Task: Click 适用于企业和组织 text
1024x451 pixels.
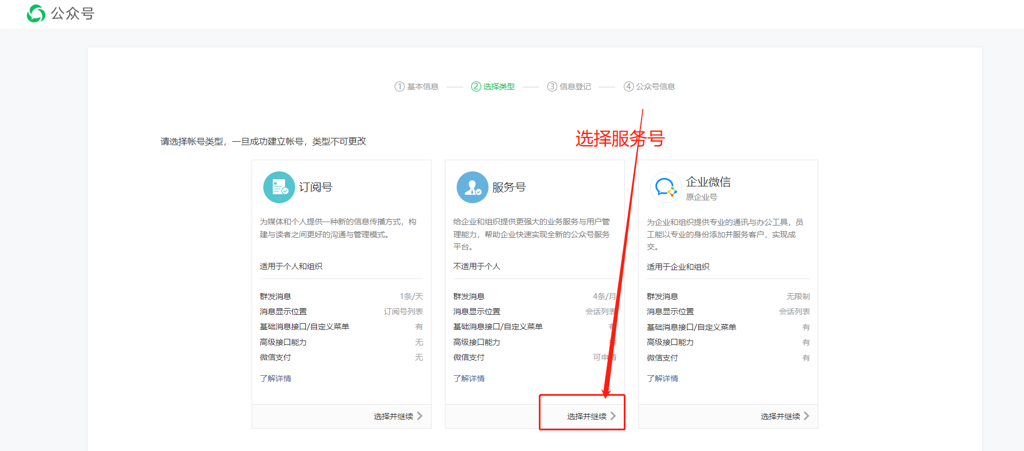Action: (678, 267)
